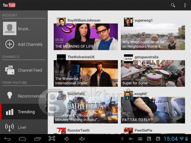Click the Add Channels plus icon
The height and width of the screenshot is (143, 191).
[10, 44]
